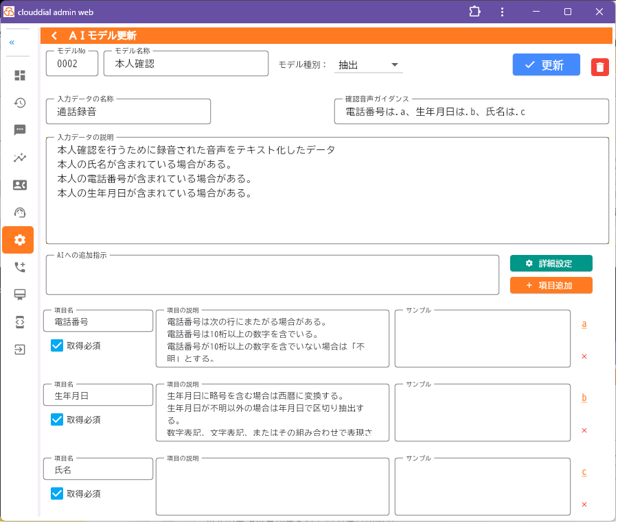
Task: Click the 項目追加 button
Action: click(551, 285)
